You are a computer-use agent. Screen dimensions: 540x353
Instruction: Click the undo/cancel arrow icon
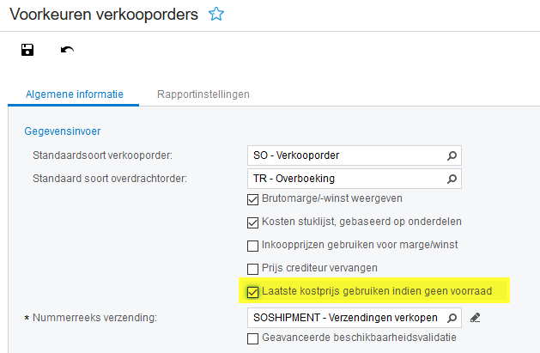pyautogui.click(x=67, y=51)
